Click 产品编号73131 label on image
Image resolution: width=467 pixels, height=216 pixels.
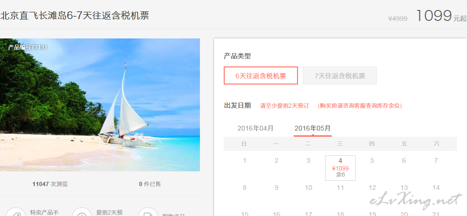[x=28, y=47]
